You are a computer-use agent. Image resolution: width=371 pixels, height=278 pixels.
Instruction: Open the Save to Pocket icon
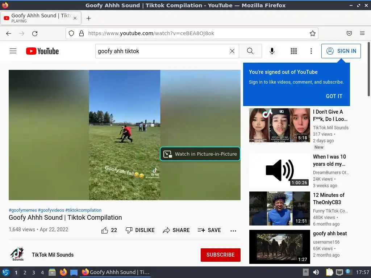[x=349, y=33]
